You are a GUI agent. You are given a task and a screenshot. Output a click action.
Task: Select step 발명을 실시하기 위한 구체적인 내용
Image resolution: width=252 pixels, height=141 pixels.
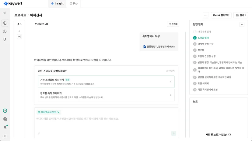212,77
